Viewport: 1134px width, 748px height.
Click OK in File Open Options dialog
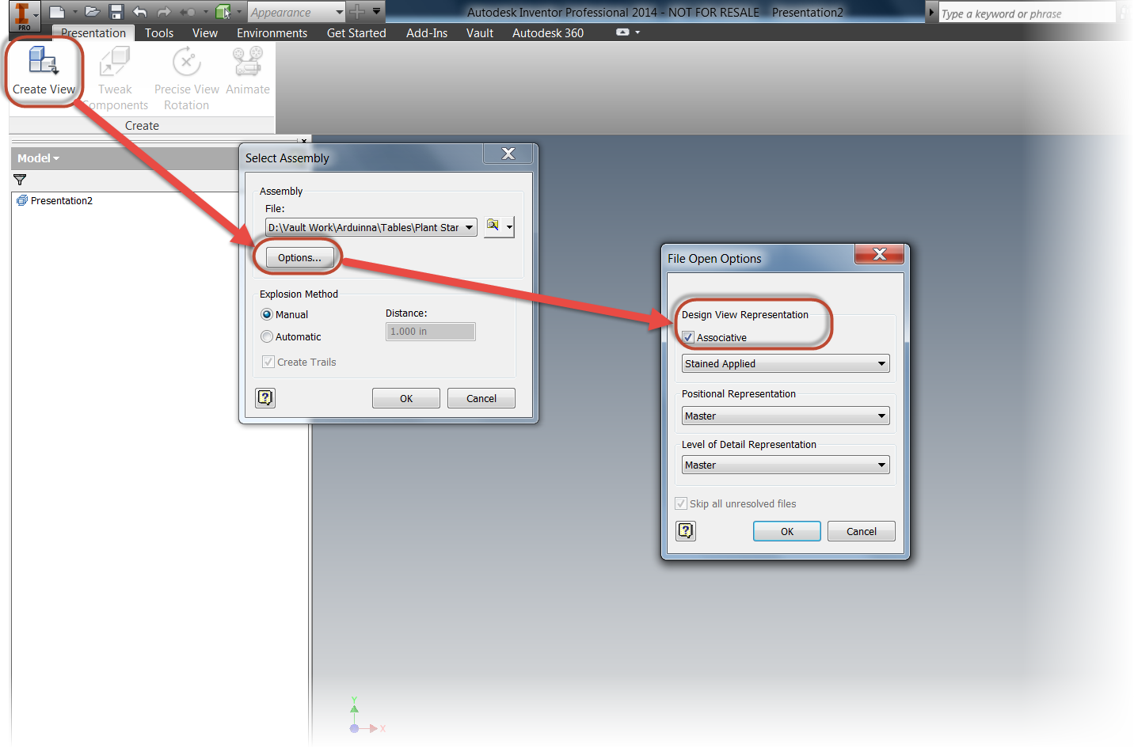click(787, 531)
